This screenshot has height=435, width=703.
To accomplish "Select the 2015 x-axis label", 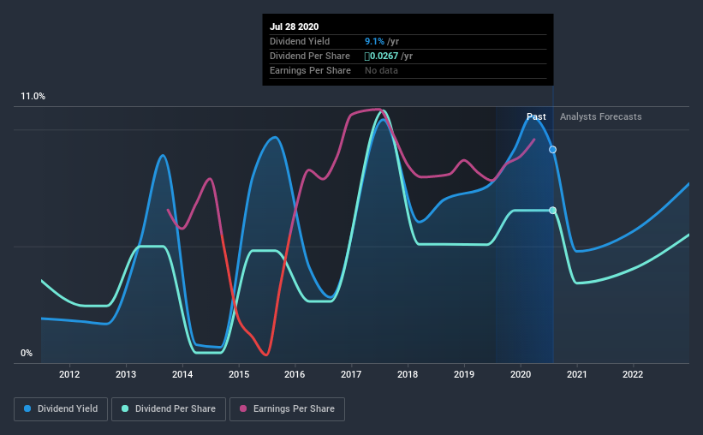I will [239, 374].
